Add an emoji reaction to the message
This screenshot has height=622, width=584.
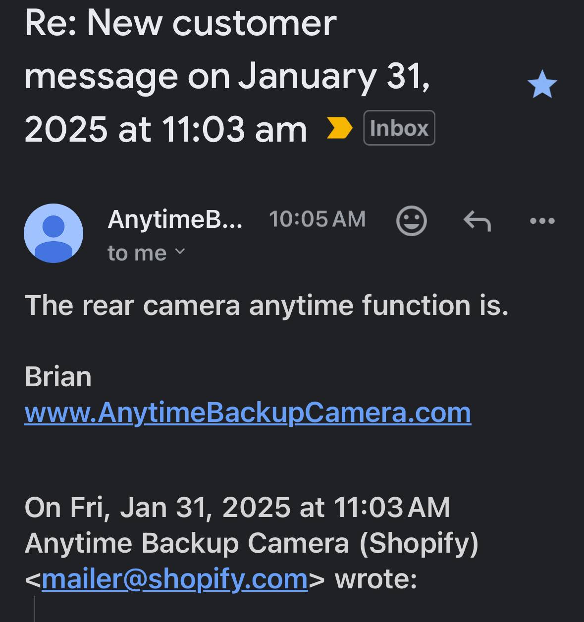411,220
